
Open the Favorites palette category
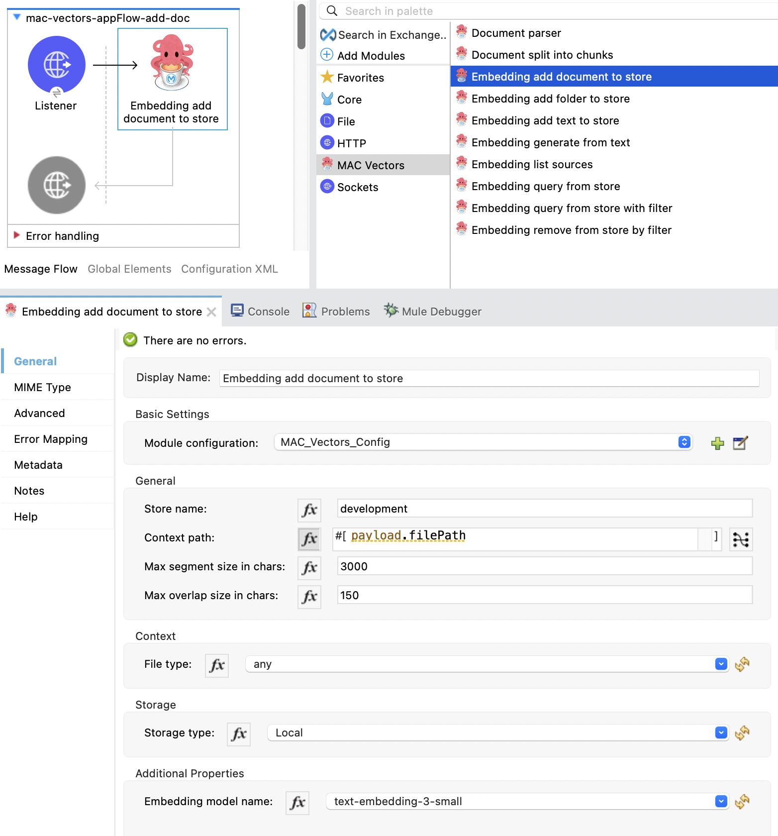pos(352,78)
